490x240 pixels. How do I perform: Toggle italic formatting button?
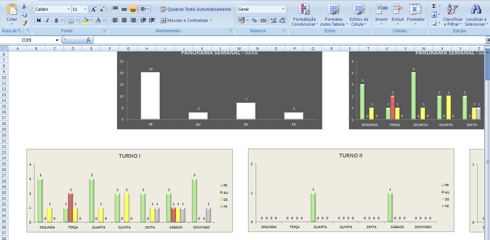coord(47,20)
